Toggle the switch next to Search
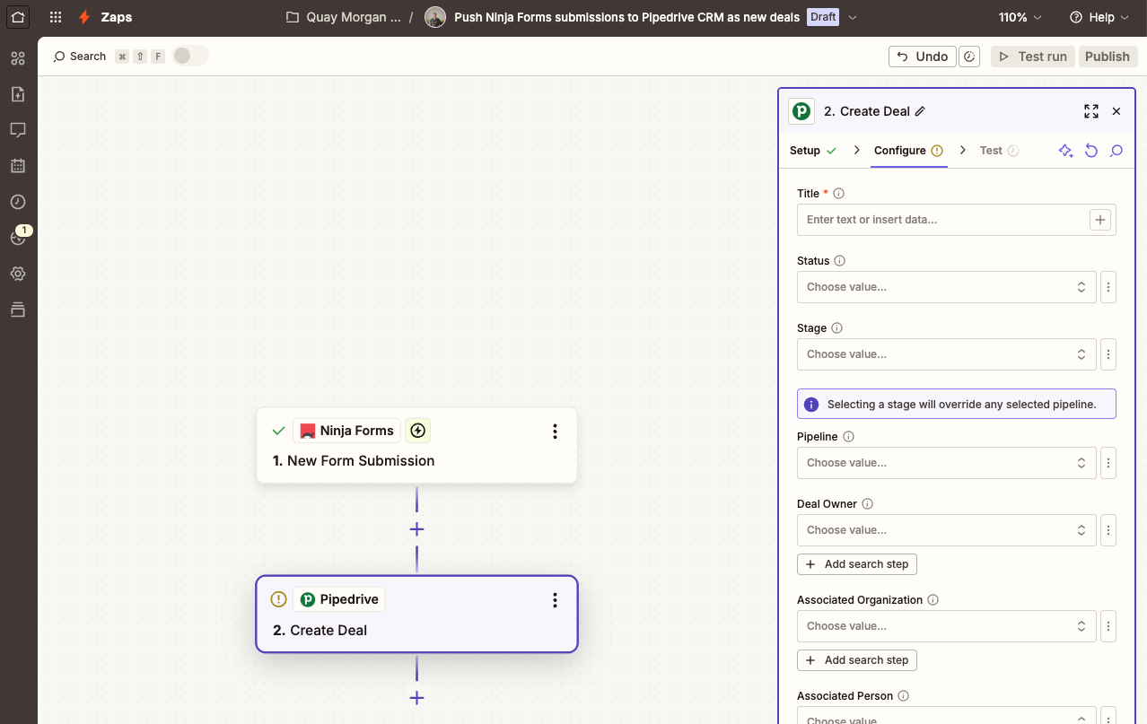This screenshot has height=724, width=1147. tap(189, 56)
